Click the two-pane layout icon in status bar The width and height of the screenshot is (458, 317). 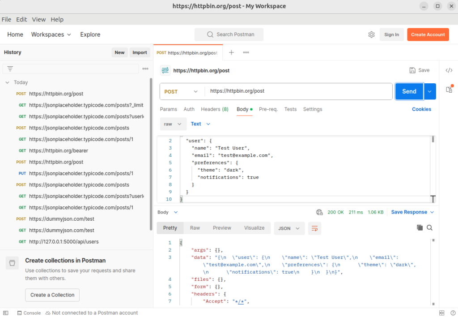pos(441,313)
